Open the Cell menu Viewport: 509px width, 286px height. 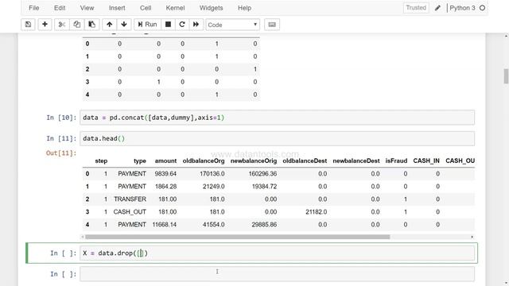[146, 8]
